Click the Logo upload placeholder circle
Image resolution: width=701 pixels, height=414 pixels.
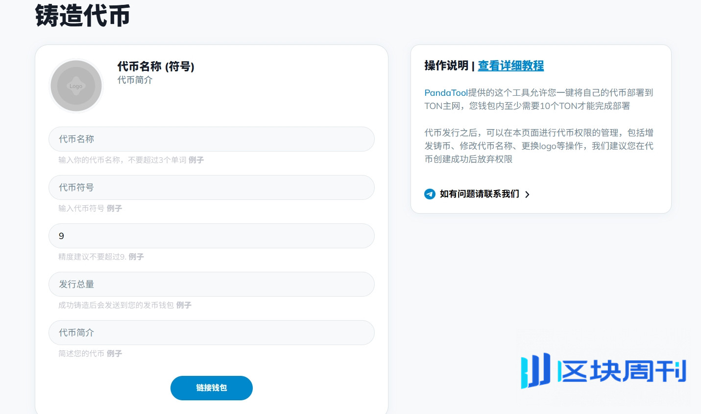pos(76,86)
